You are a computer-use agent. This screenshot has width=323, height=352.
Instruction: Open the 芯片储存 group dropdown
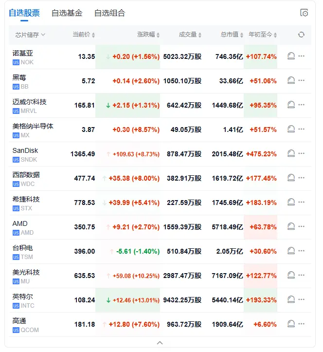30,35
